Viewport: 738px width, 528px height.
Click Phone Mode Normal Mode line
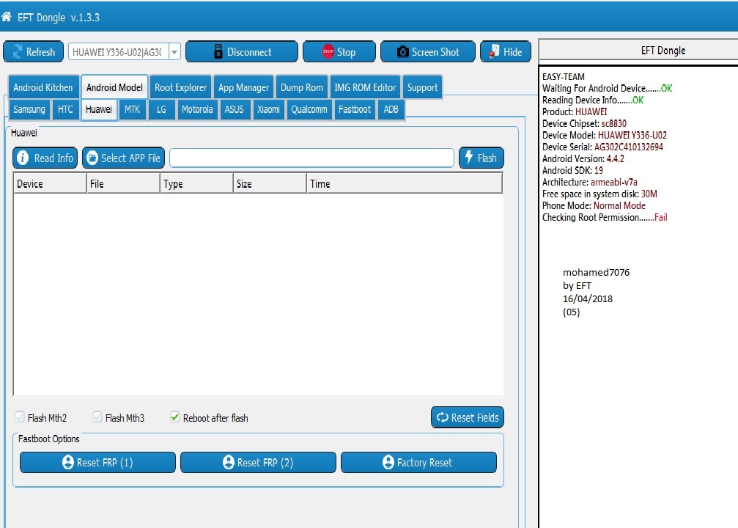click(594, 205)
